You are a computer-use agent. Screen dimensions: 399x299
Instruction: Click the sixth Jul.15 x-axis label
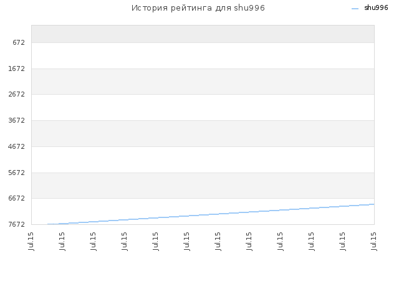(187, 241)
